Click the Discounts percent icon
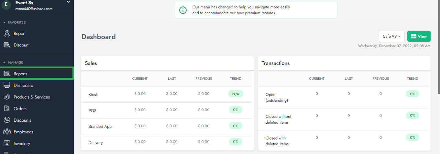 (x=7, y=120)
